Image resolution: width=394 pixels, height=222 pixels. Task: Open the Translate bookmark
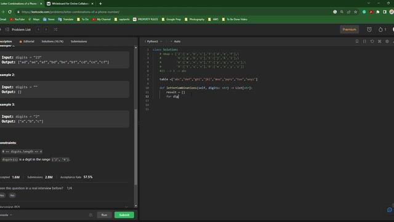click(66, 19)
